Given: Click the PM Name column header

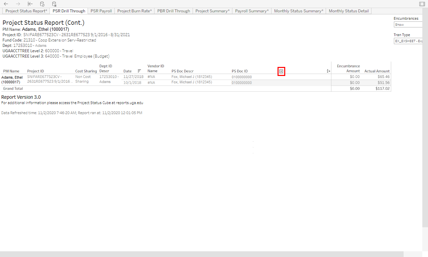Looking at the screenshot, I should point(11,71).
